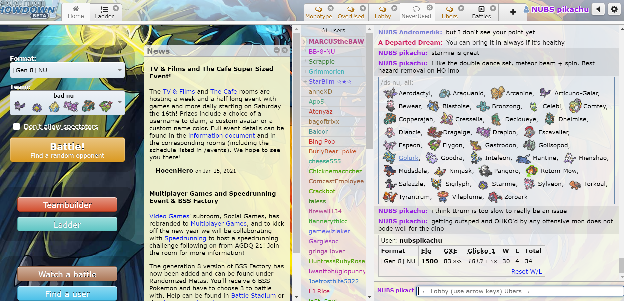Switch to the Ubers room tab
Viewport: 624px width, 301px height.
pos(449,13)
